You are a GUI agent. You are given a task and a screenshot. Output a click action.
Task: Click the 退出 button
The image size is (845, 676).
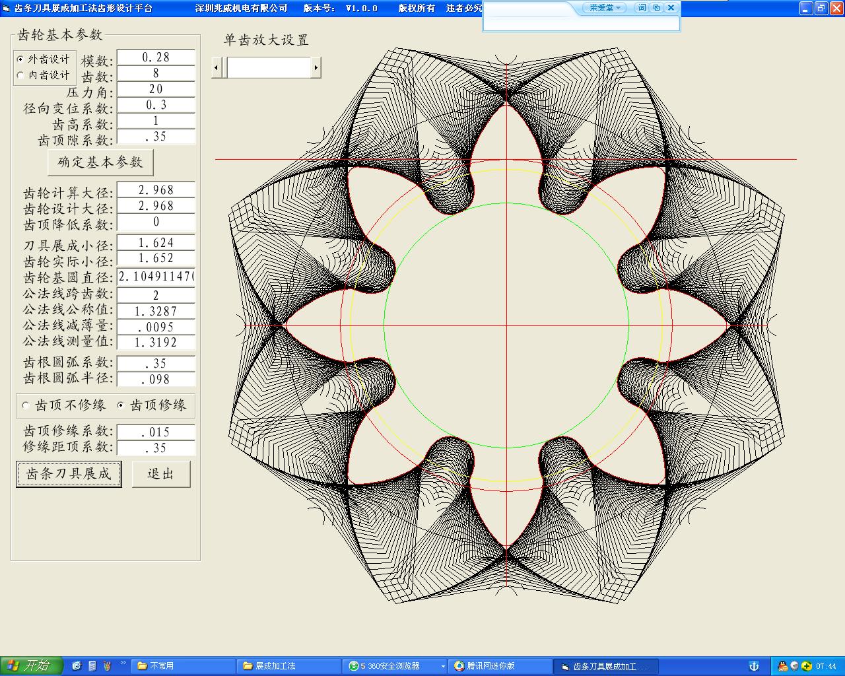tap(161, 474)
